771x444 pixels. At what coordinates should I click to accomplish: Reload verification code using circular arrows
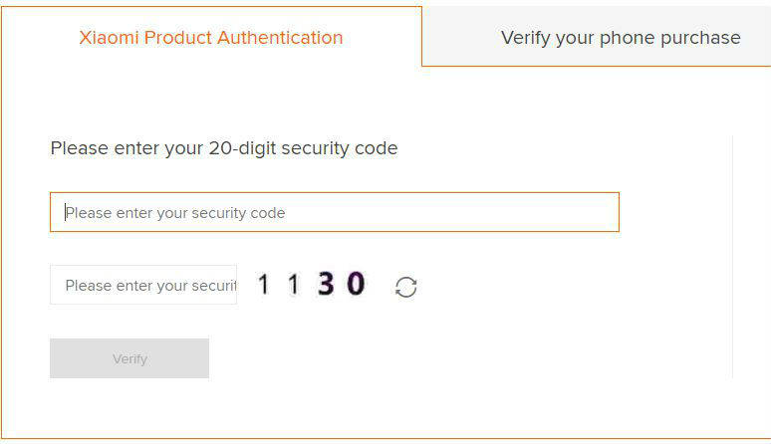(405, 287)
